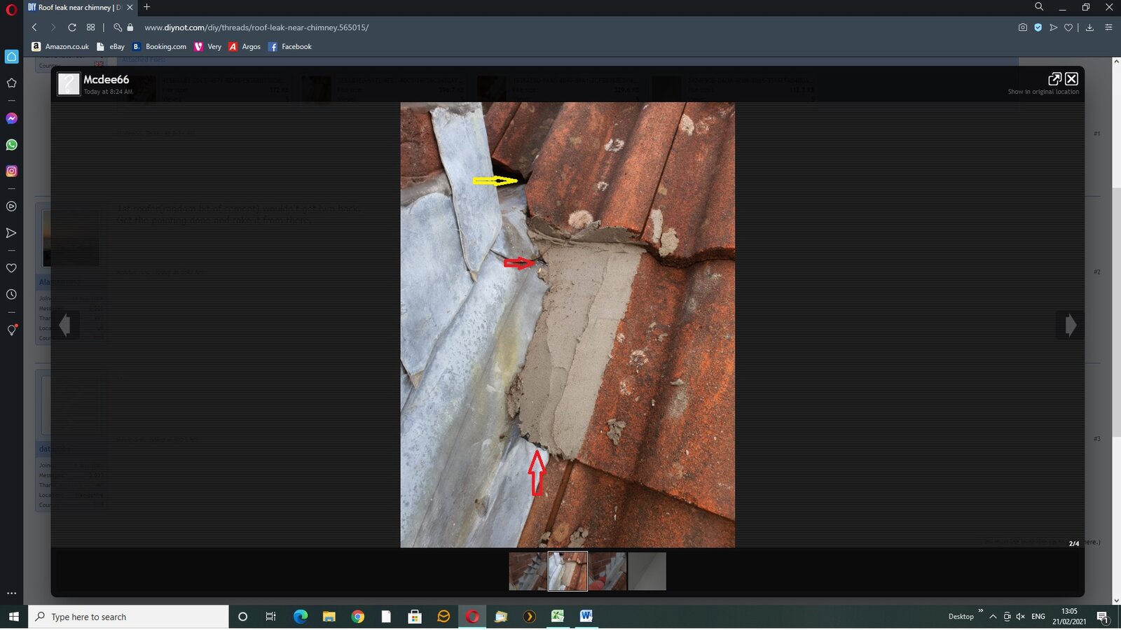This screenshot has width=1121, height=630.
Task: Show the next image in lightbox
Action: [x=1070, y=325]
